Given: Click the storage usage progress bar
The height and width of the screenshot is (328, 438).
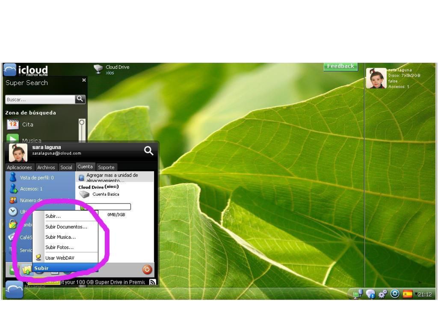Looking at the screenshot, I should tap(105, 207).
